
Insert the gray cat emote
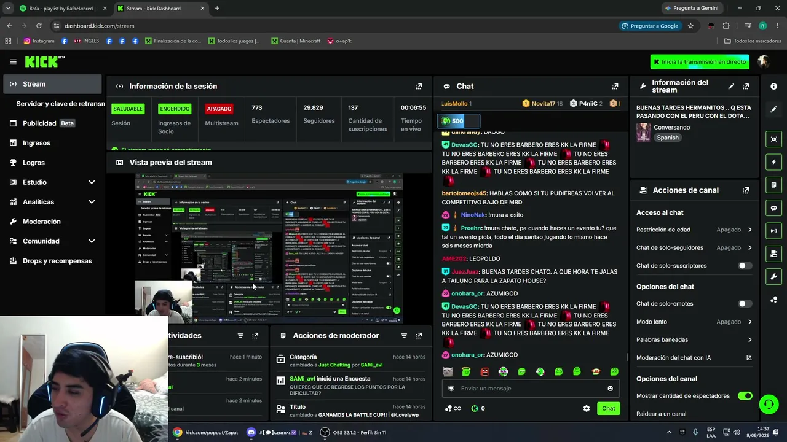tap(448, 371)
